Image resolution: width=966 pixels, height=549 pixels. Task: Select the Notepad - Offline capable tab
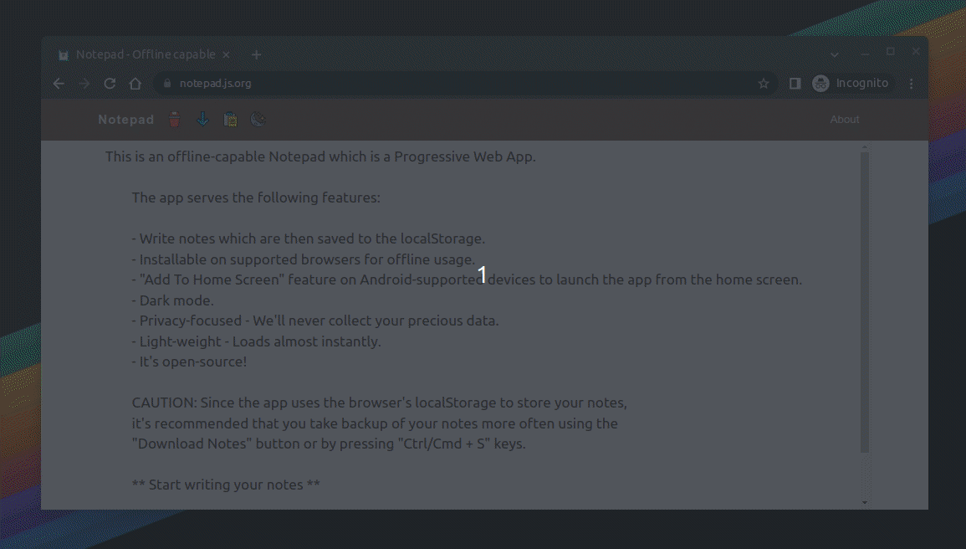tap(145, 55)
